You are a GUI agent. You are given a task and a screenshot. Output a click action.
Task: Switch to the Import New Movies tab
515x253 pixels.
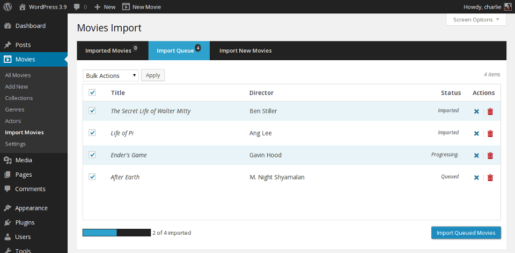coord(245,51)
